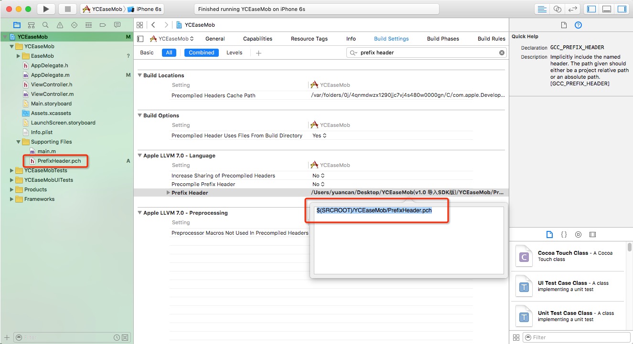This screenshot has height=344, width=633.
Task: Select Combined settings view
Action: [201, 52]
